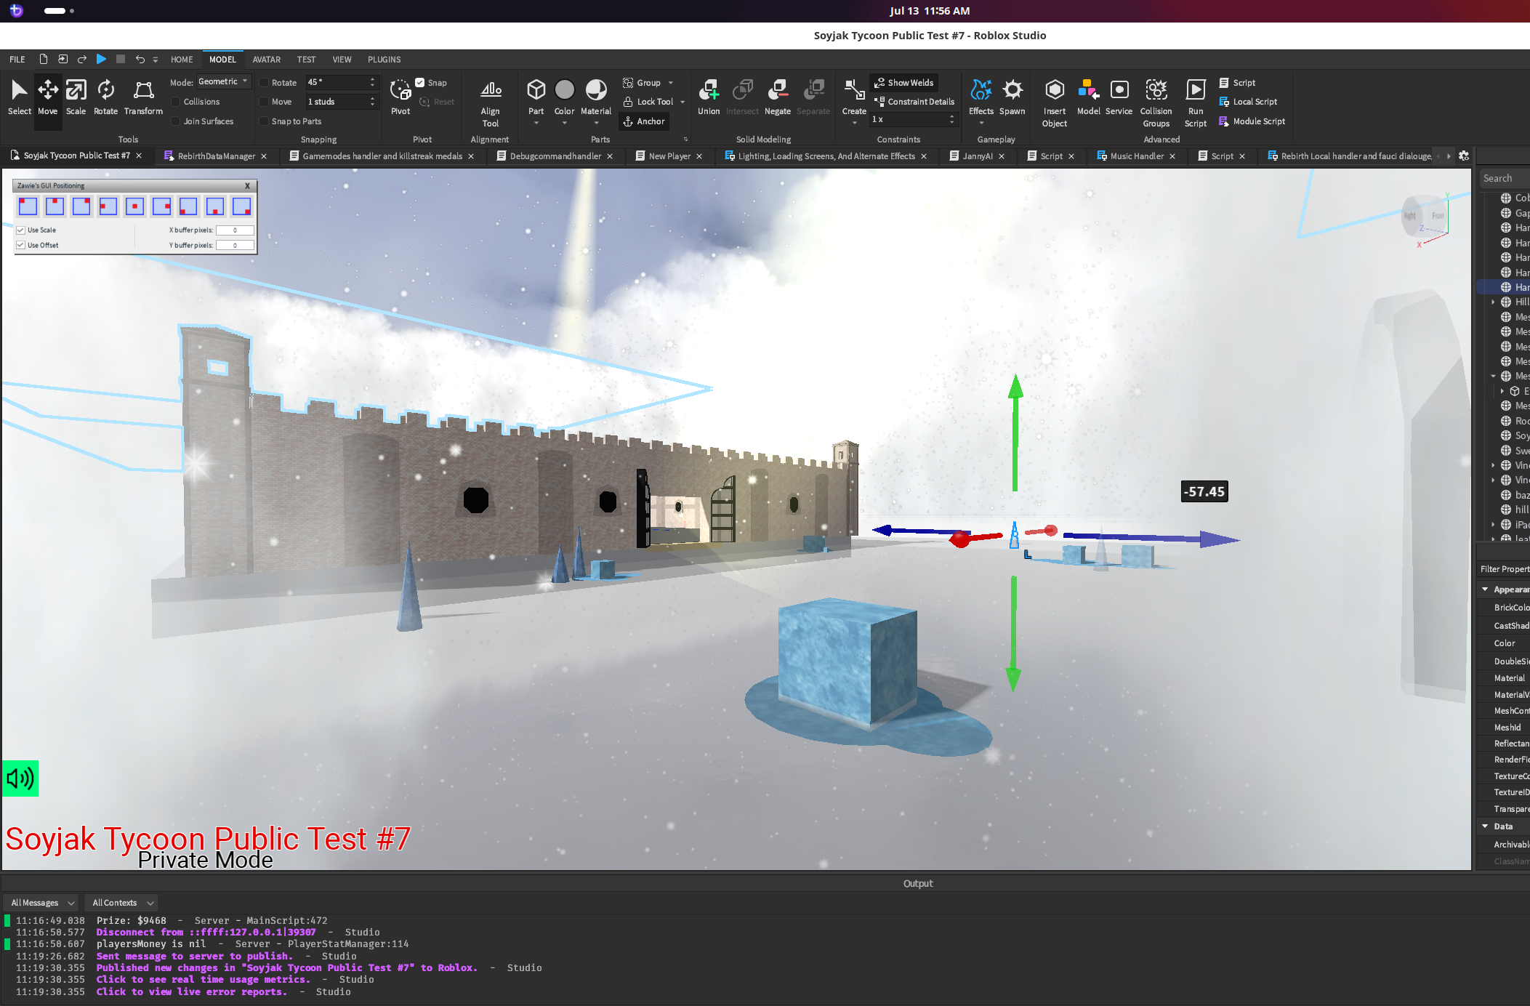Open the Group dropdown arrow
Viewport: 1530px width, 1006px height.
(x=671, y=83)
